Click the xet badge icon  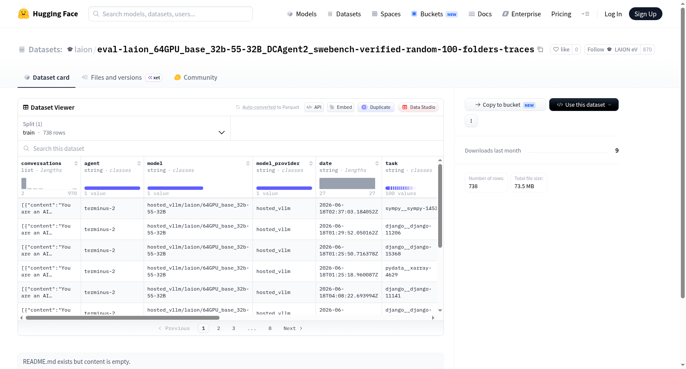pyautogui.click(x=154, y=78)
